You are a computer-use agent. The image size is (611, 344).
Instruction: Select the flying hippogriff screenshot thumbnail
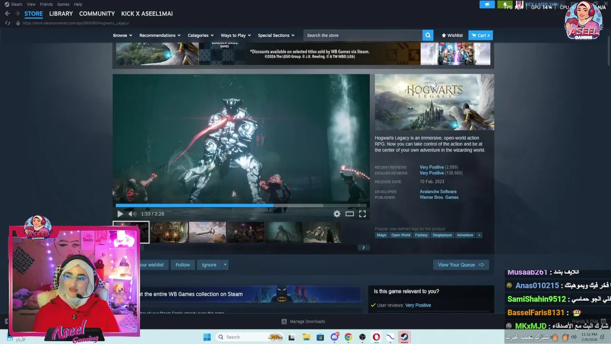coord(207,232)
